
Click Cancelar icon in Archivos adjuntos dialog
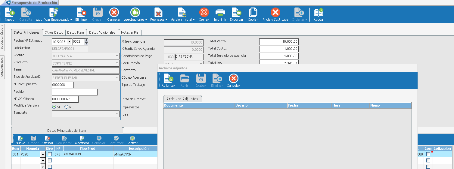tap(233, 80)
